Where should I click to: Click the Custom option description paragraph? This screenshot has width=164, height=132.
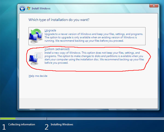(x=93, y=58)
